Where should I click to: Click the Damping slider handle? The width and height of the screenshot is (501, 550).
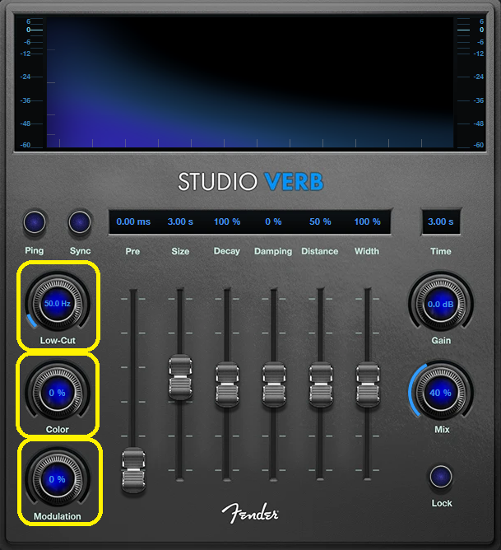coord(273,385)
